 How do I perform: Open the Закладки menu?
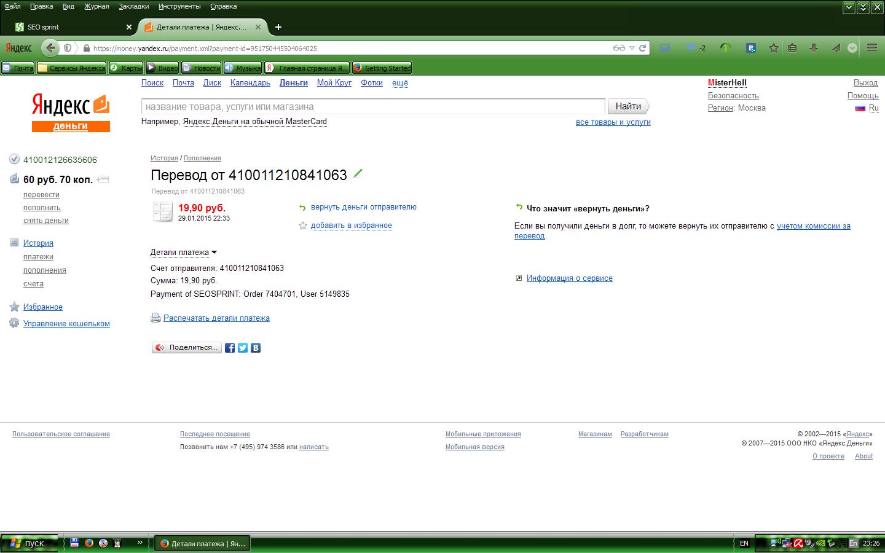[133, 6]
